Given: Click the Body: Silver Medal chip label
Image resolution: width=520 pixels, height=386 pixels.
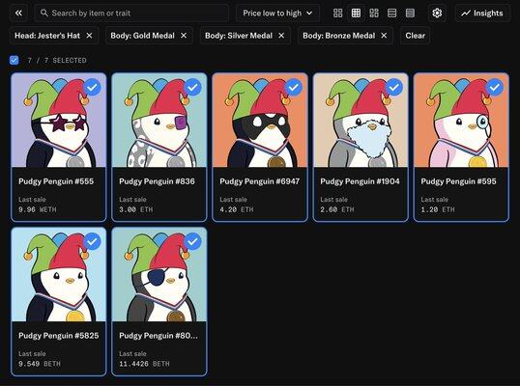Looking at the screenshot, I should [239, 36].
